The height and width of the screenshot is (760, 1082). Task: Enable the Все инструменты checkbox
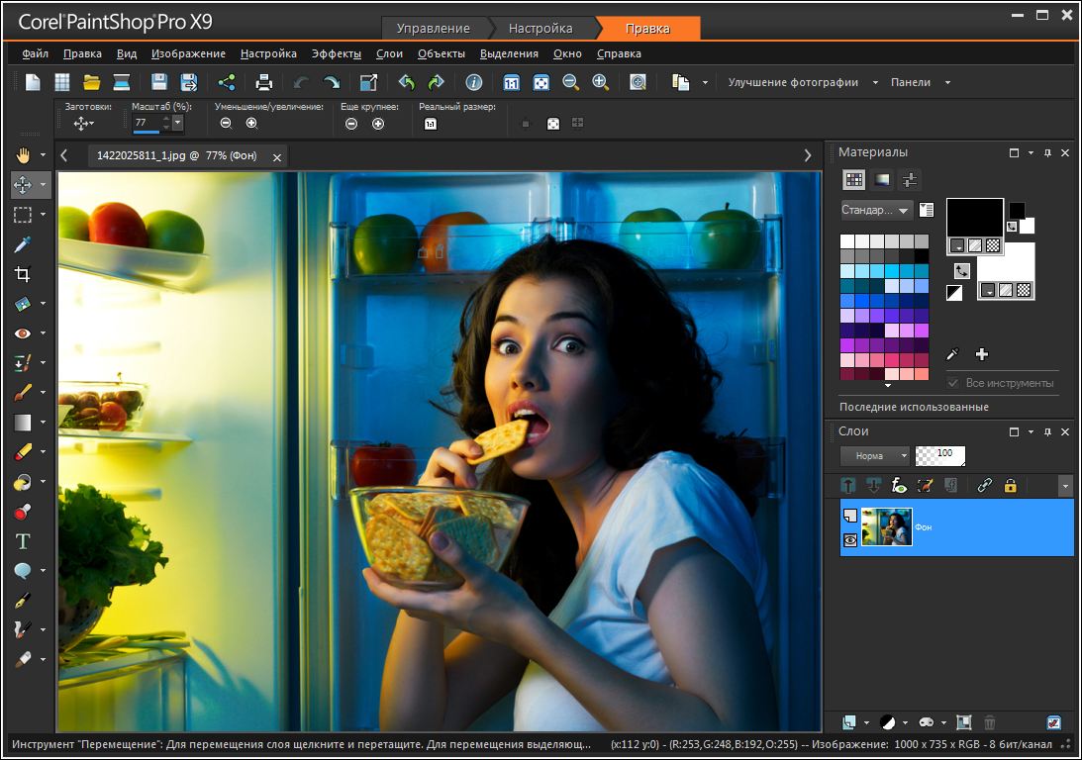953,383
